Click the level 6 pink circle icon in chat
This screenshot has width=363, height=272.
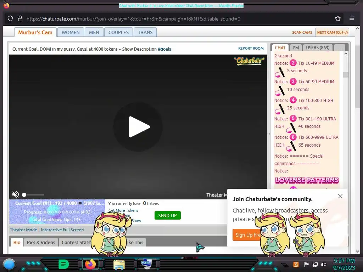[x=293, y=137]
